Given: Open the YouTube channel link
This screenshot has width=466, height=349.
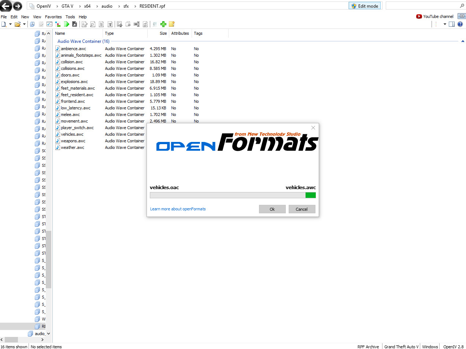Looking at the screenshot, I should (x=435, y=16).
